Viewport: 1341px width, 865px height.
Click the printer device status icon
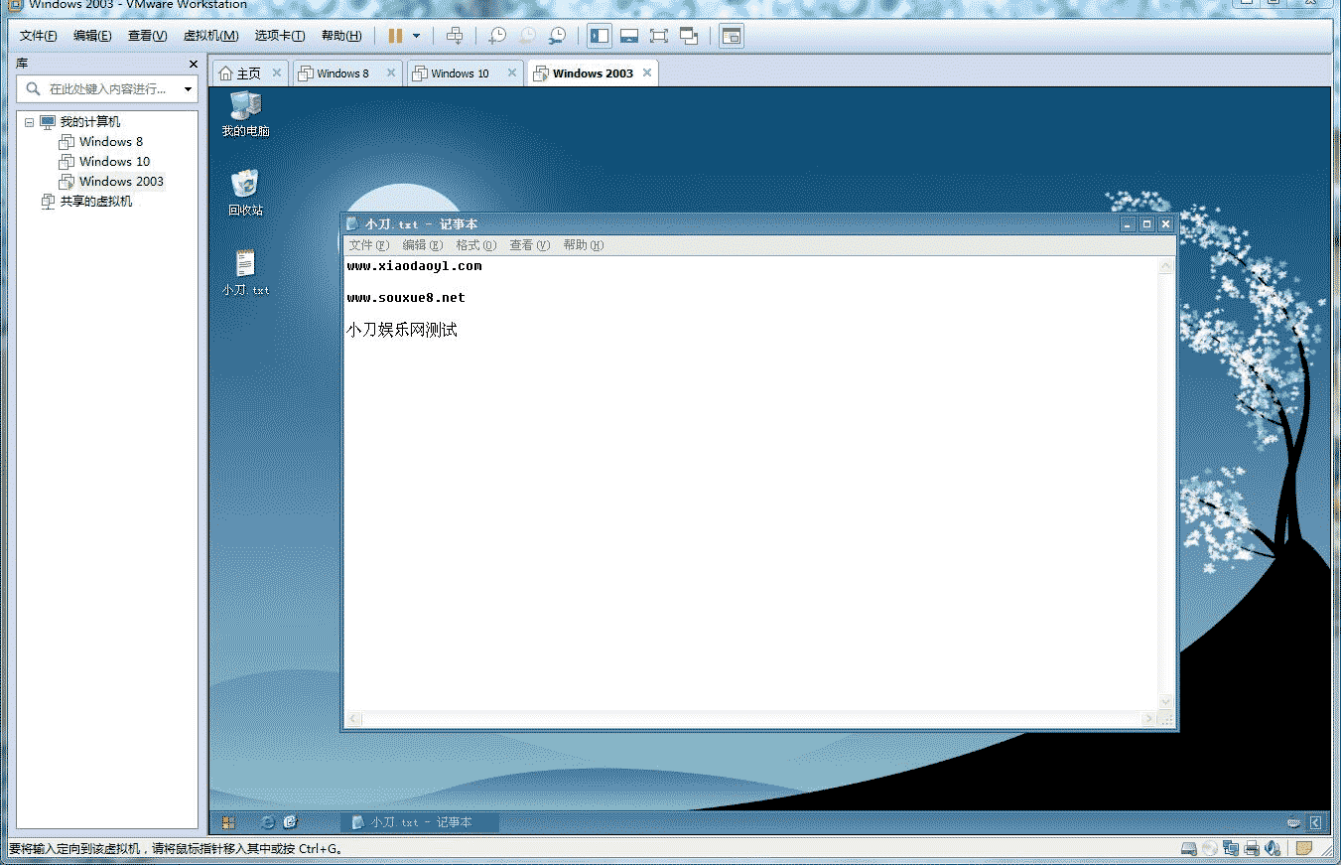click(1253, 849)
